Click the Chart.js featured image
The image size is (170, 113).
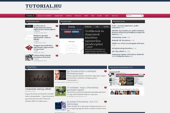point(72,39)
